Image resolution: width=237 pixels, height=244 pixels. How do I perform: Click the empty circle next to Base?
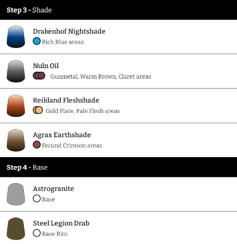tap(36, 199)
